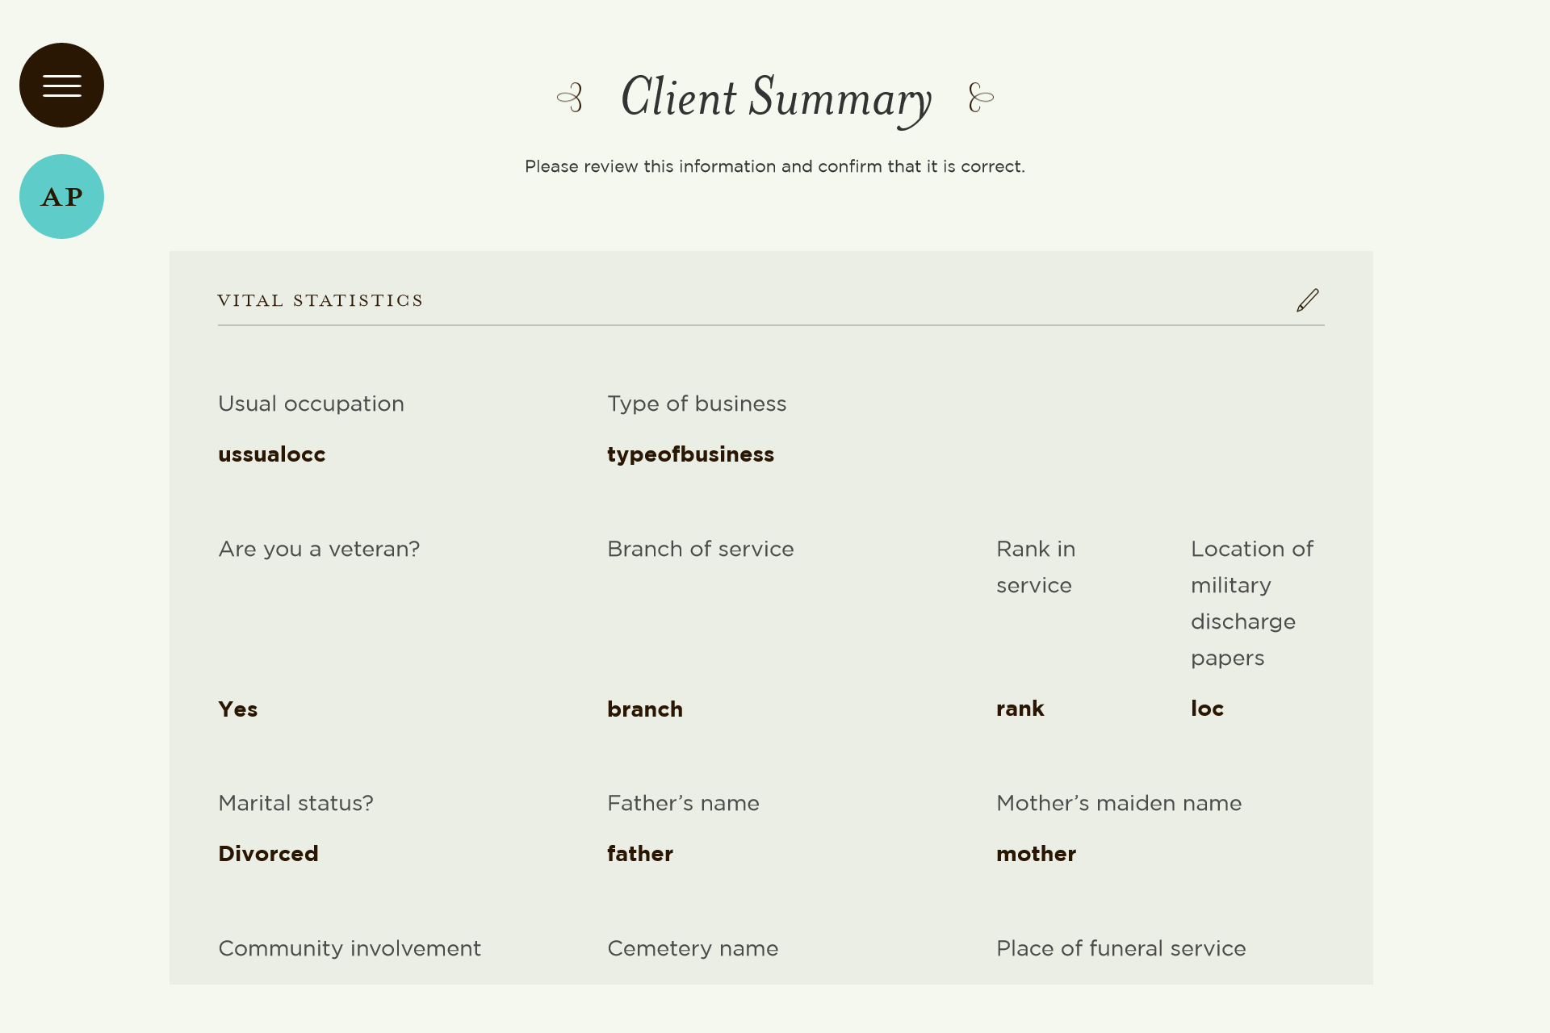Click the typeofbusiness value
This screenshot has width=1550, height=1033.
(x=690, y=454)
